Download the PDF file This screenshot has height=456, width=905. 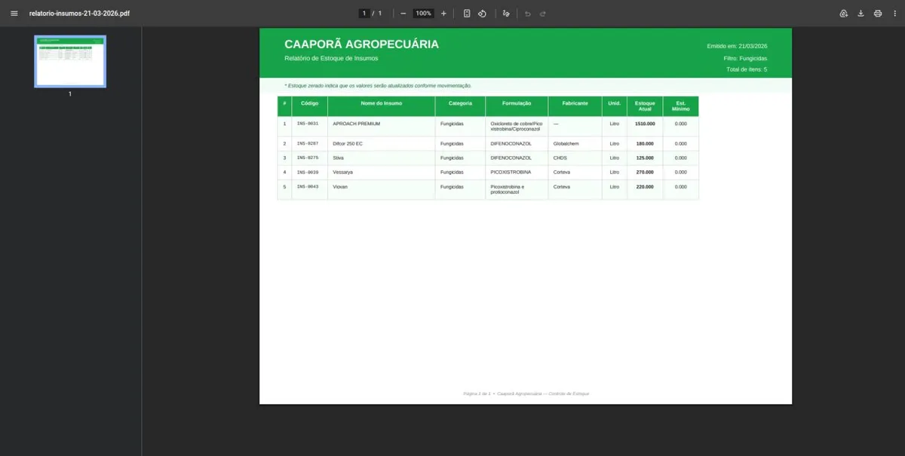861,14
